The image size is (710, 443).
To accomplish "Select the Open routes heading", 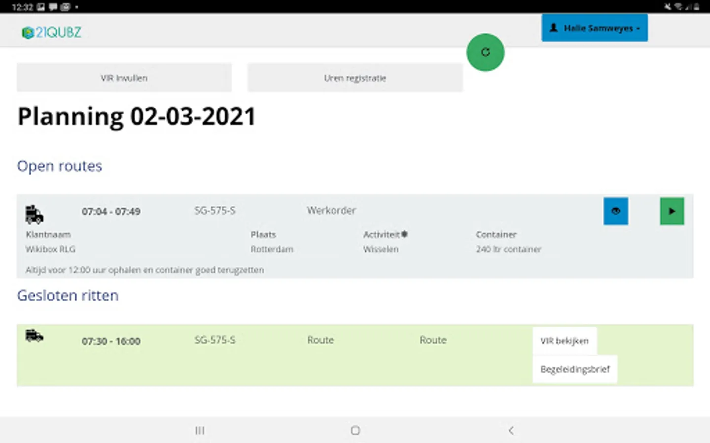I will click(x=60, y=166).
